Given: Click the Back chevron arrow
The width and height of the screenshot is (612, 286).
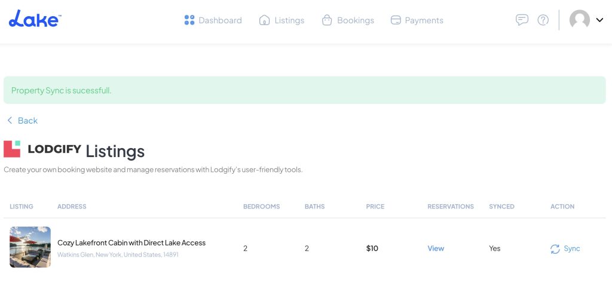Looking at the screenshot, I should (x=10, y=121).
